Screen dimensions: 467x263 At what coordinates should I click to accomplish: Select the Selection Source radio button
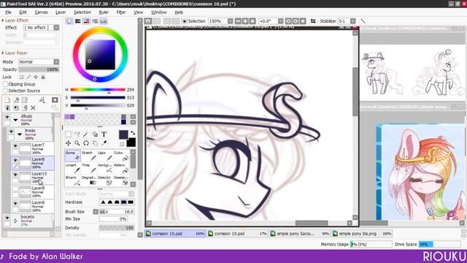click(x=5, y=91)
